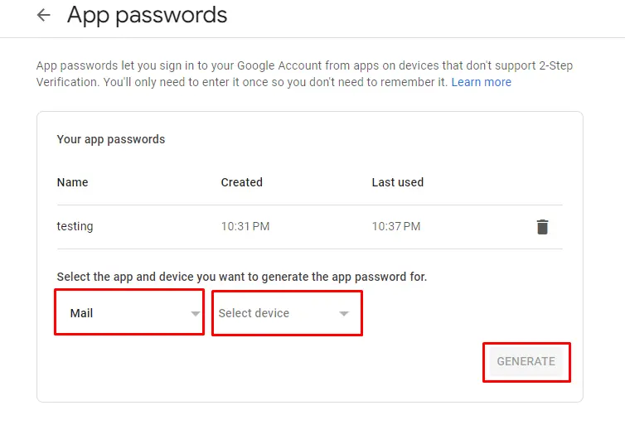Click the Select device dropdown arrow

[x=344, y=314]
